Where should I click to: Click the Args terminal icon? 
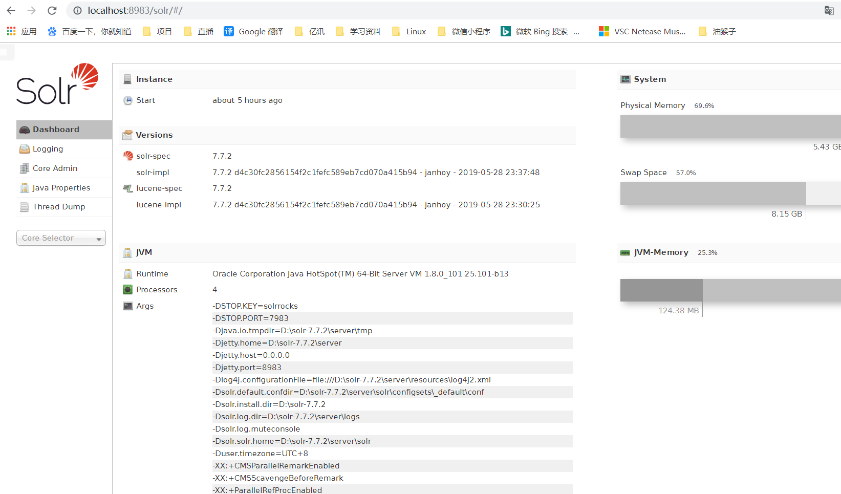(x=128, y=306)
